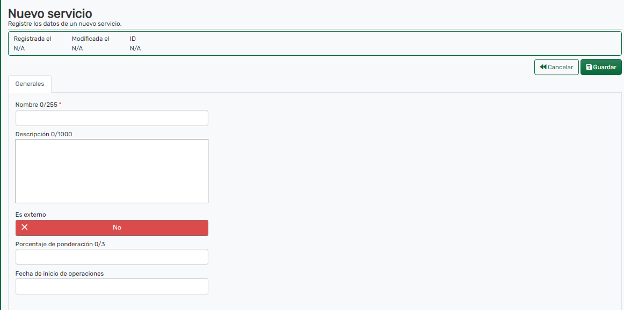Select the Porcentaje de ponderación input
Screen dimensions: 624x310
pos(112,257)
